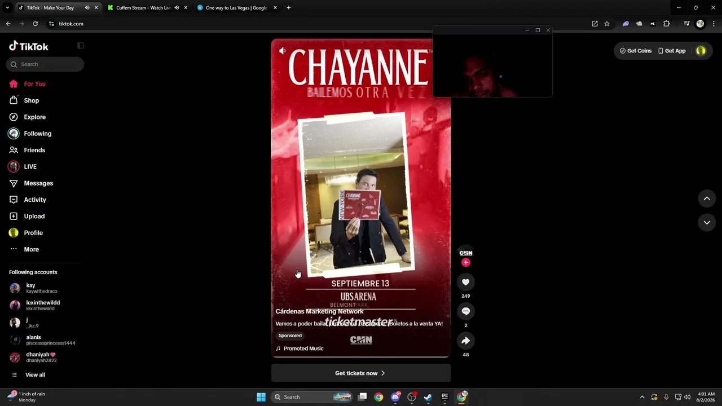The width and height of the screenshot is (722, 406).
Task: Open the Promoted Music sound
Action: click(300, 348)
